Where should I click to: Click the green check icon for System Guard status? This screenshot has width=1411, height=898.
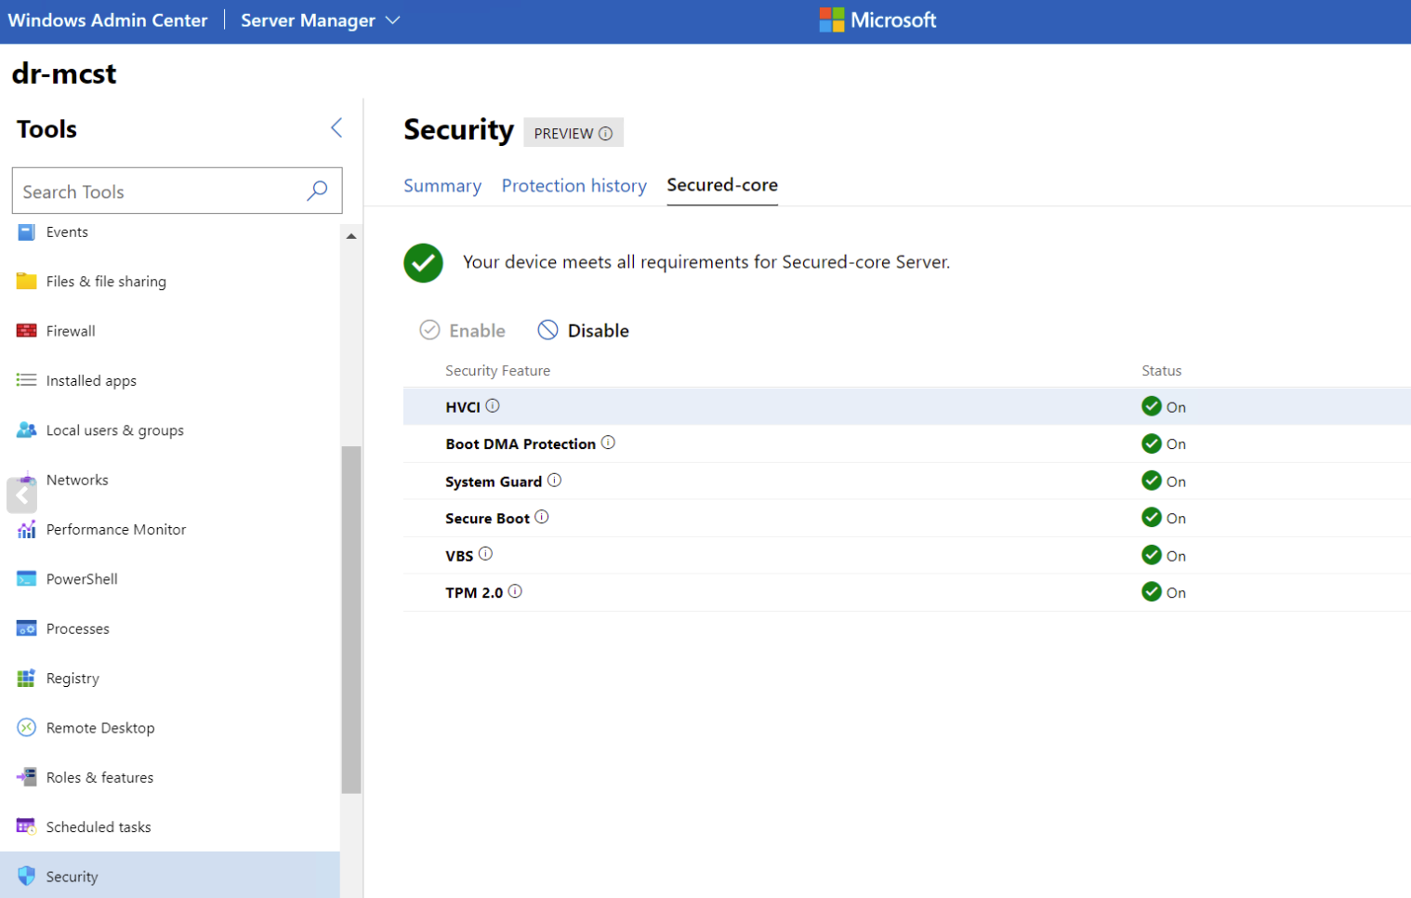pos(1152,481)
